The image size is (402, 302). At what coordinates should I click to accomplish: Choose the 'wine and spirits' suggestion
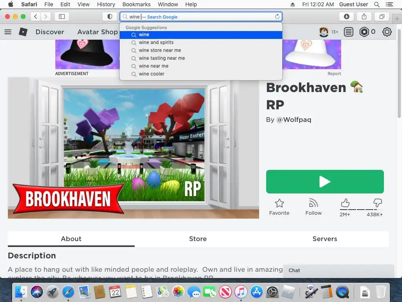tap(201, 42)
